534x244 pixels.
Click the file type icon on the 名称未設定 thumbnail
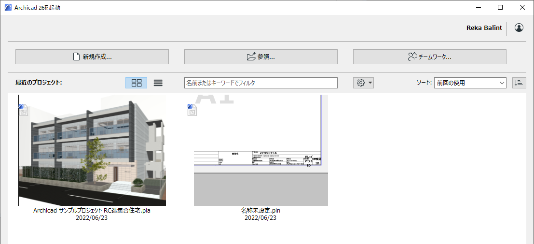(x=192, y=110)
